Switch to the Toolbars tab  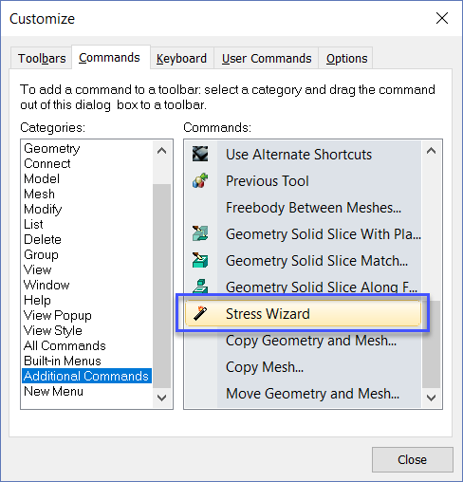point(42,59)
